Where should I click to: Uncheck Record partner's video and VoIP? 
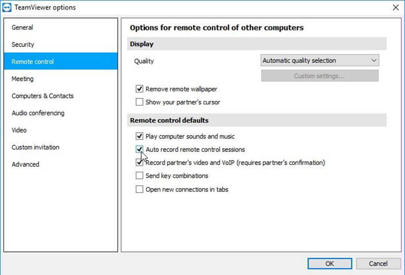(x=140, y=163)
